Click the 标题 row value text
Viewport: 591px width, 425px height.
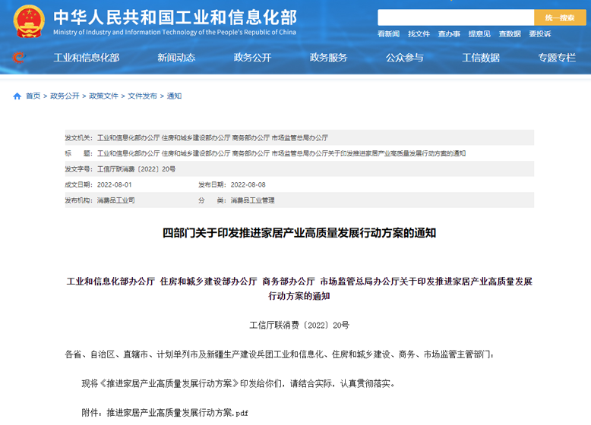282,153
